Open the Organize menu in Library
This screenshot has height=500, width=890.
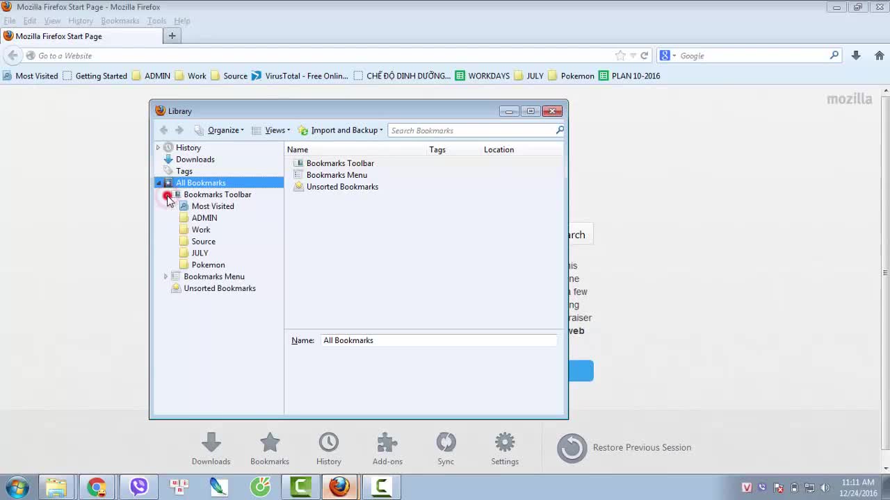(x=219, y=130)
